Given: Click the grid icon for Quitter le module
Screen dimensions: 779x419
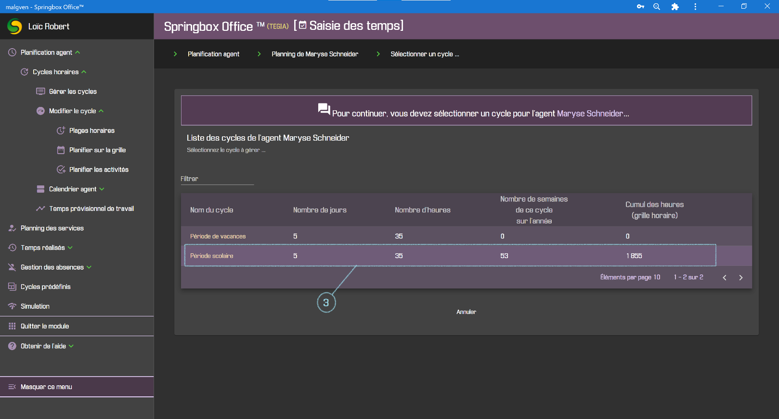Looking at the screenshot, I should pyautogui.click(x=12, y=326).
